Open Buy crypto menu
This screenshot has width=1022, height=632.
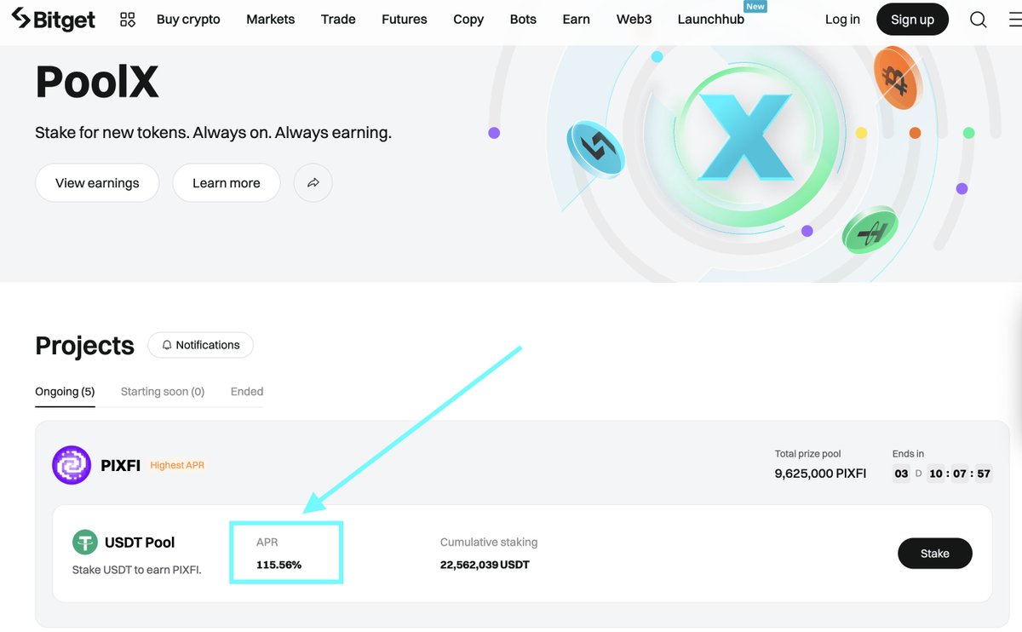point(188,19)
